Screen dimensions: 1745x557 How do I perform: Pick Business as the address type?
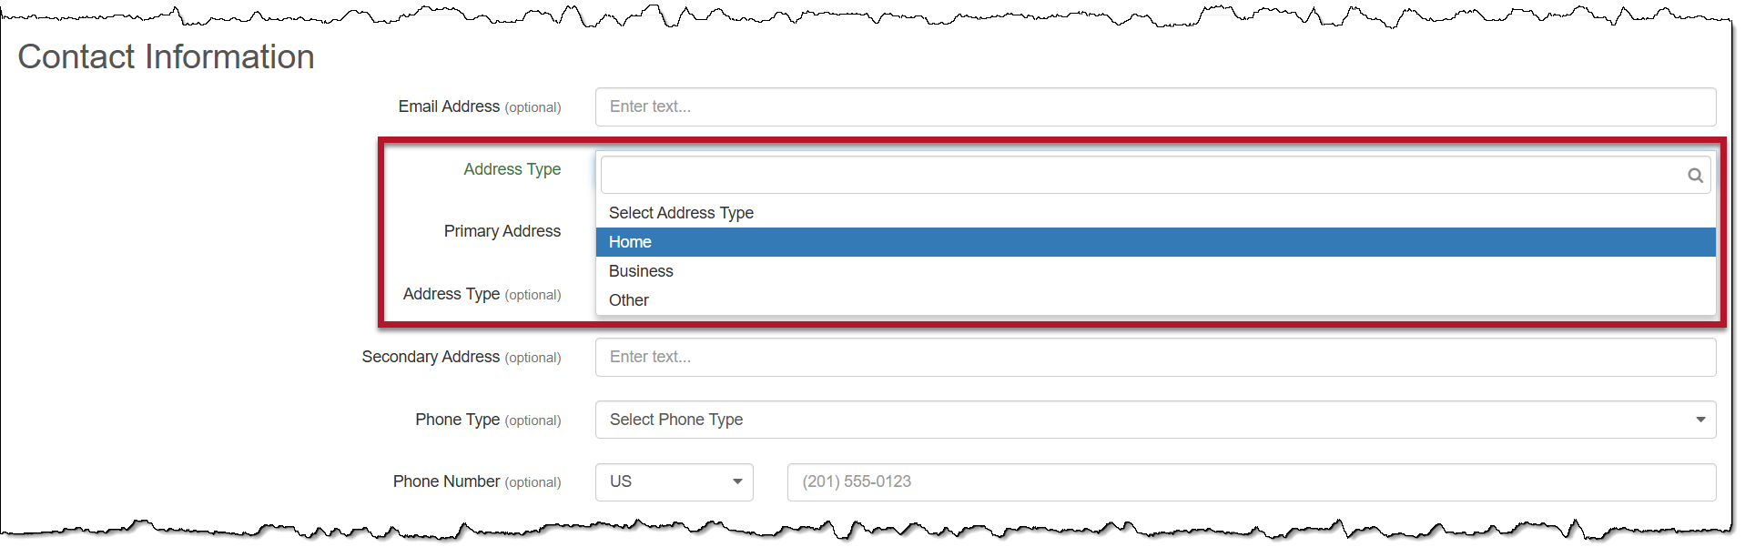coord(641,271)
